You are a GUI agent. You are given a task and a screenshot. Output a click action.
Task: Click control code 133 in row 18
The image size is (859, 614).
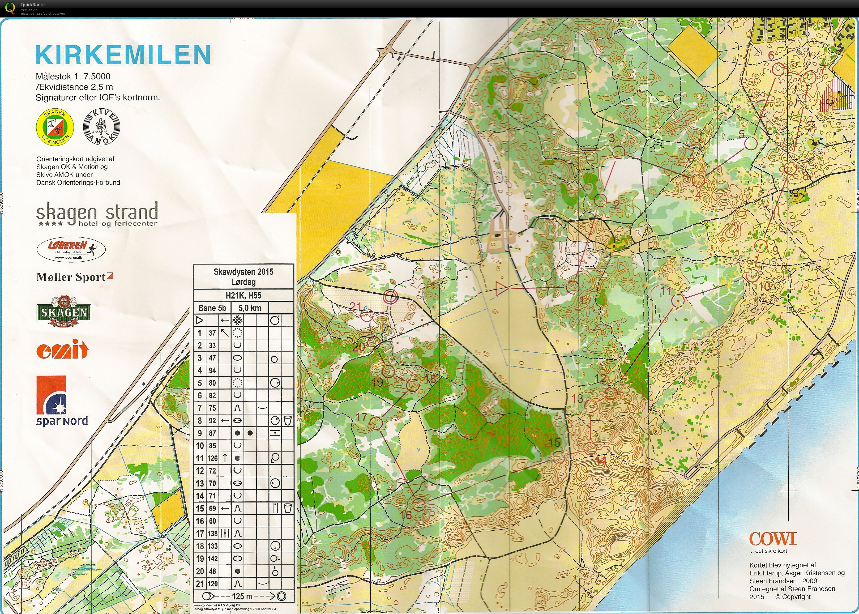tap(212, 546)
